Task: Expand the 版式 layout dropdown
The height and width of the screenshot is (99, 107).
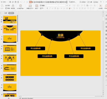Action: pyautogui.click(x=38, y=8)
